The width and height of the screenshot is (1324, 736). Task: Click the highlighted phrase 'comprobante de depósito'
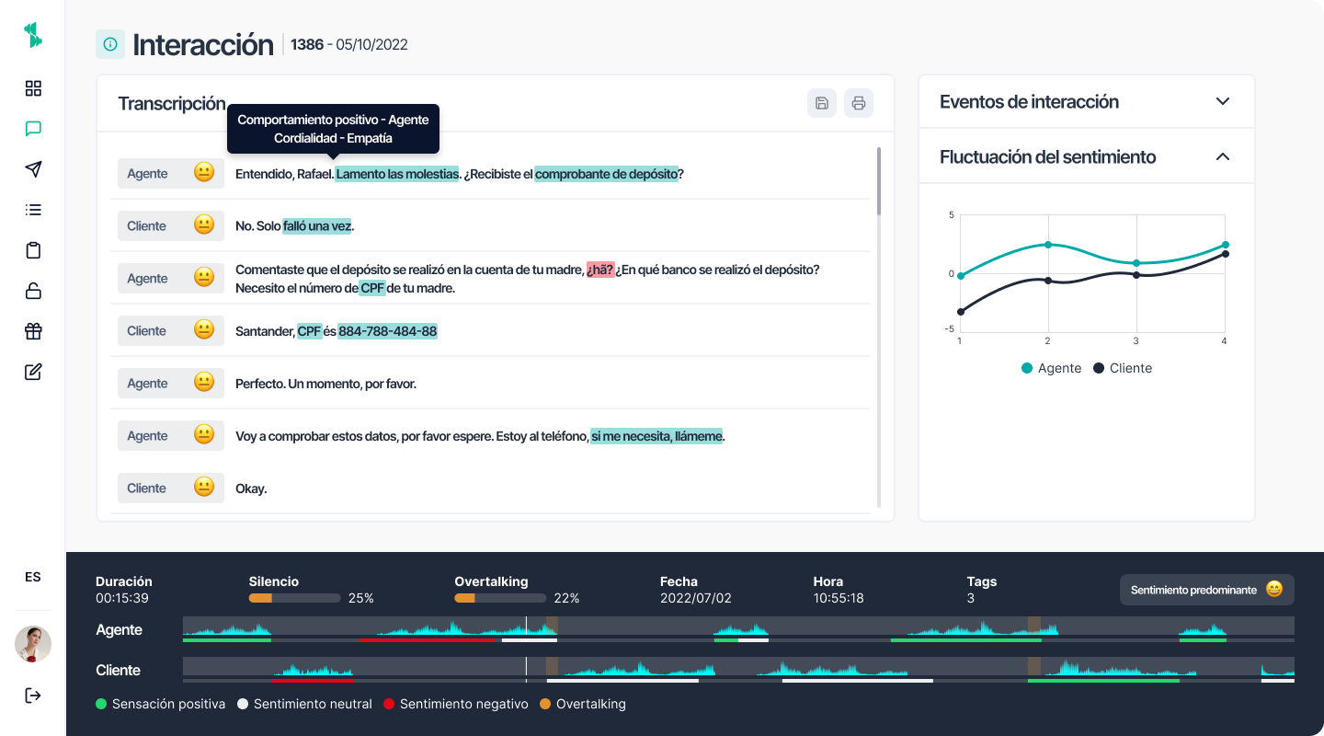[x=607, y=174]
